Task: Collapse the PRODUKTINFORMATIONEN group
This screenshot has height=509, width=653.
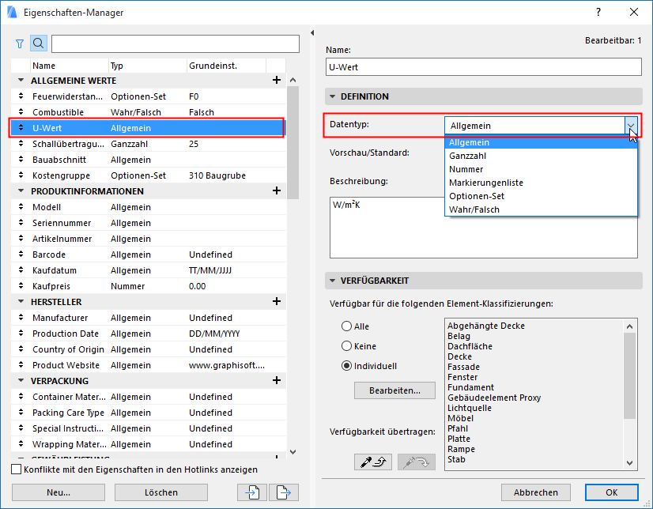Action: tap(21, 191)
